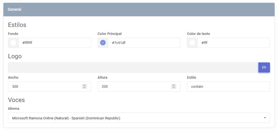This screenshot has width=278, height=132.
Task: Increment Altura using the up arrow
Action: tap(174, 85)
